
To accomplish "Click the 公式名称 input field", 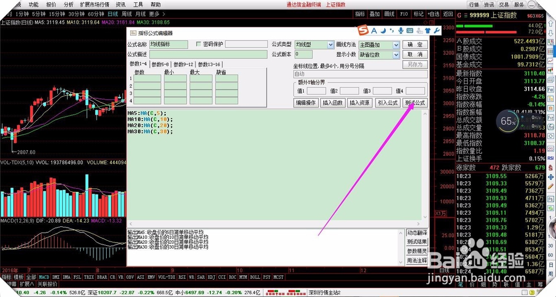I will [168, 44].
